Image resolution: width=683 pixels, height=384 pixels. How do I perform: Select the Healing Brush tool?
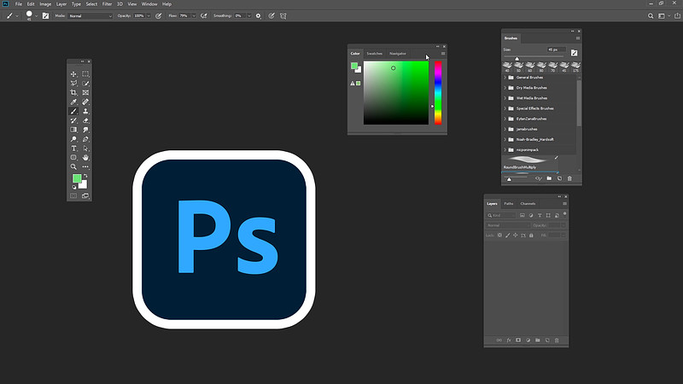tap(85, 102)
